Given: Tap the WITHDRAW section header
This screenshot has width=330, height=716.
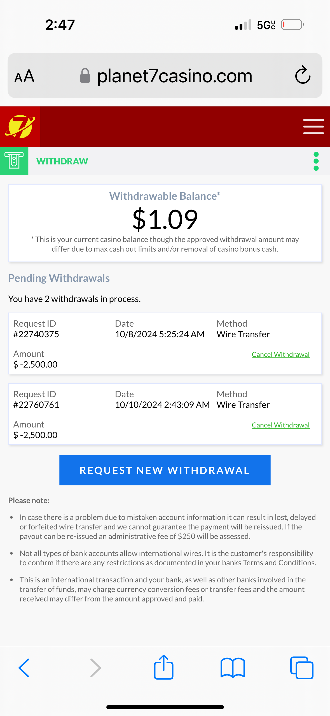Looking at the screenshot, I should coord(62,161).
